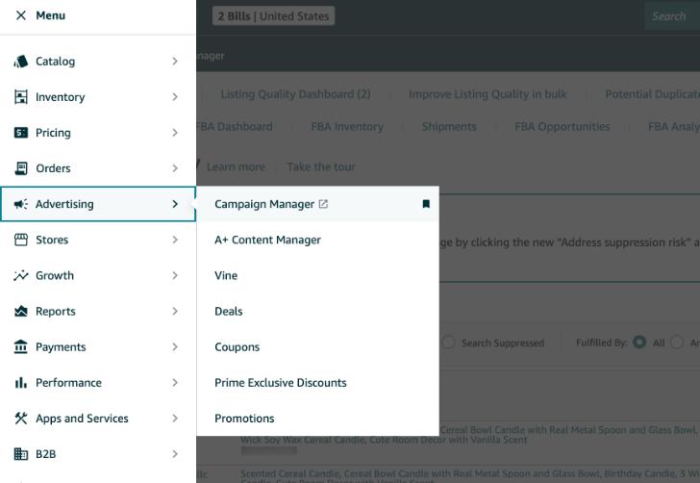Click the external link icon beside Campaign Manager
Screen dimensions: 700x483
click(323, 204)
